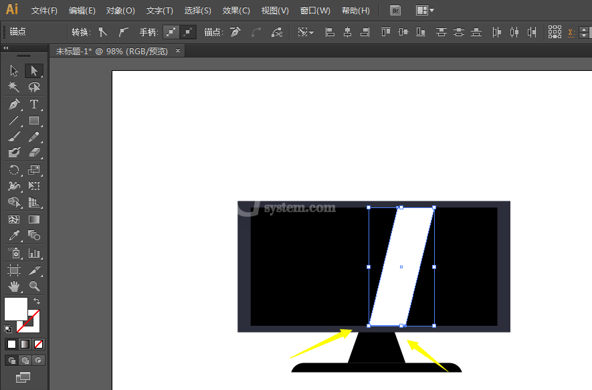Select the Lasso tool
592x390 pixels.
tap(34, 87)
